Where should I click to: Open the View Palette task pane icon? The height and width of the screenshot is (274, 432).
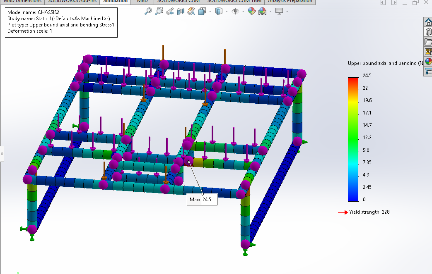point(428,51)
